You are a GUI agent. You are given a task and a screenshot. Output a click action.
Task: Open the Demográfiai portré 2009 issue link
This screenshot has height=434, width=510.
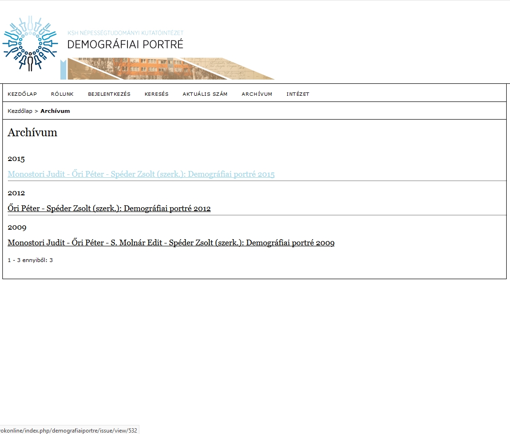(171, 242)
